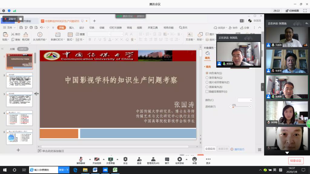Click the print icon in quick toolbar
This screenshot has width=310, height=174.
click(x=31, y=27)
